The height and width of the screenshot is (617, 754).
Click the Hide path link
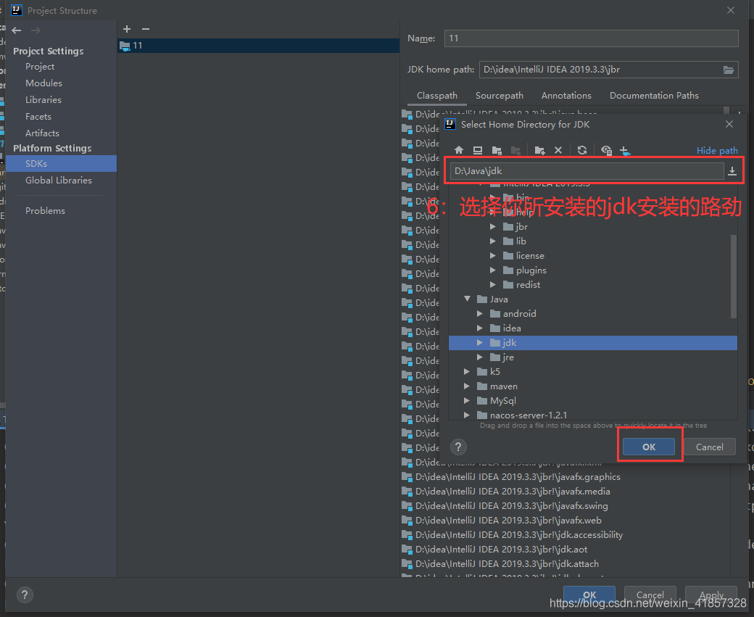tap(717, 151)
